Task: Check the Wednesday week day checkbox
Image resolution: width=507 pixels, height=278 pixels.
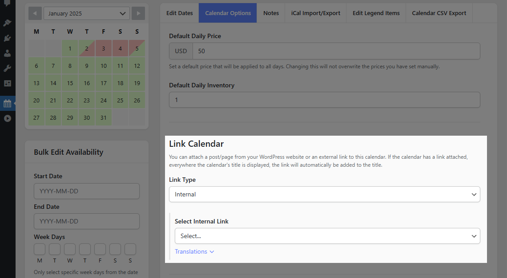Action: (x=70, y=249)
